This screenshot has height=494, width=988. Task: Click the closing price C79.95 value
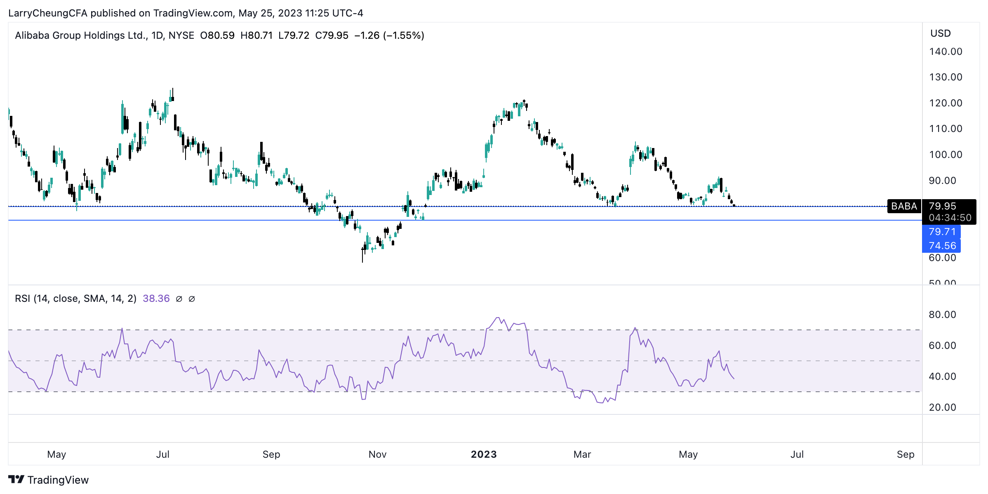(x=332, y=35)
